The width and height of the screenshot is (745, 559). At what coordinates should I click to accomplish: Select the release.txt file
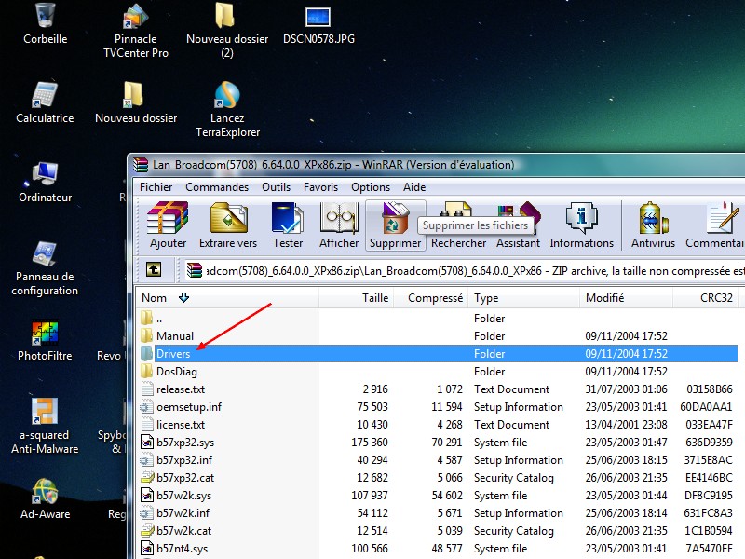tap(181, 389)
